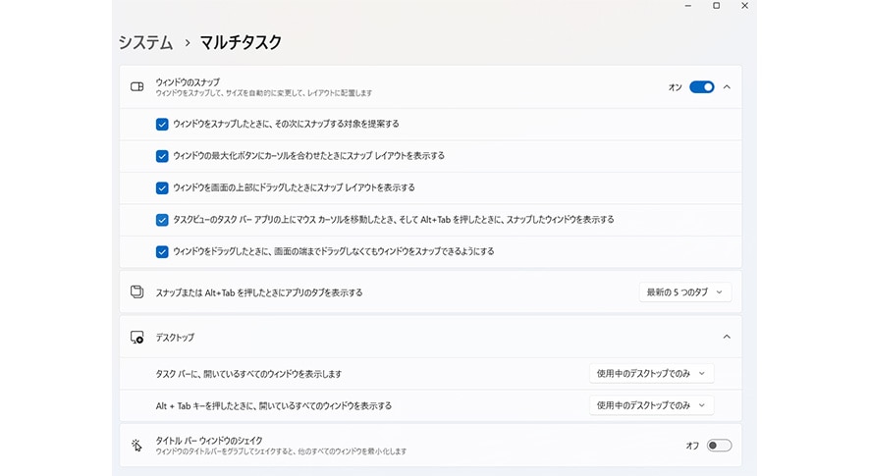Enable the タイトル バー ウィンドウのシェイク toggle

point(719,446)
